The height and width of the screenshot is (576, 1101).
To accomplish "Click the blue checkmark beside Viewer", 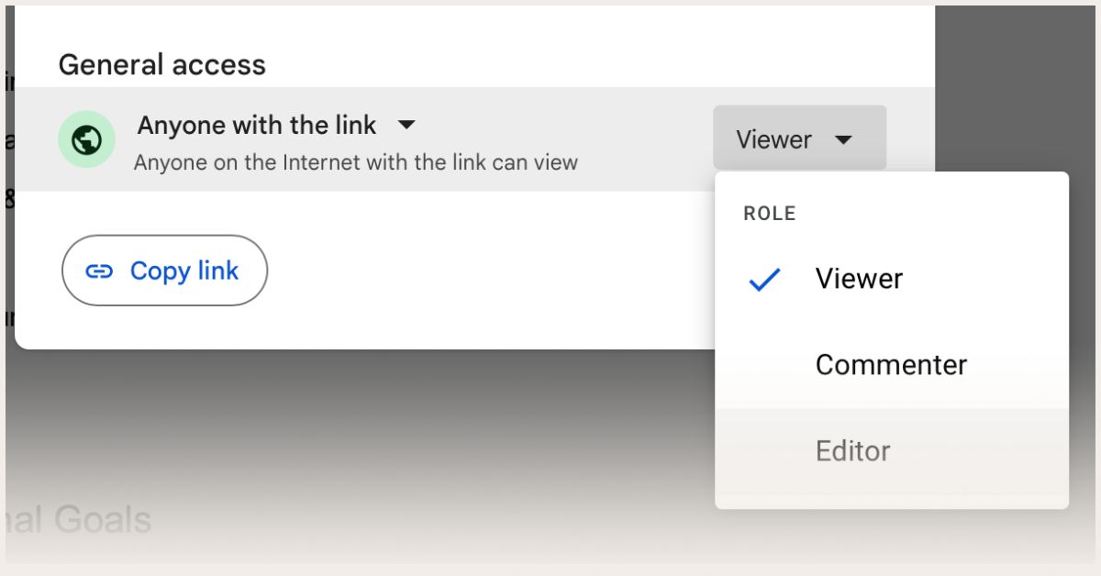I will pyautogui.click(x=764, y=280).
